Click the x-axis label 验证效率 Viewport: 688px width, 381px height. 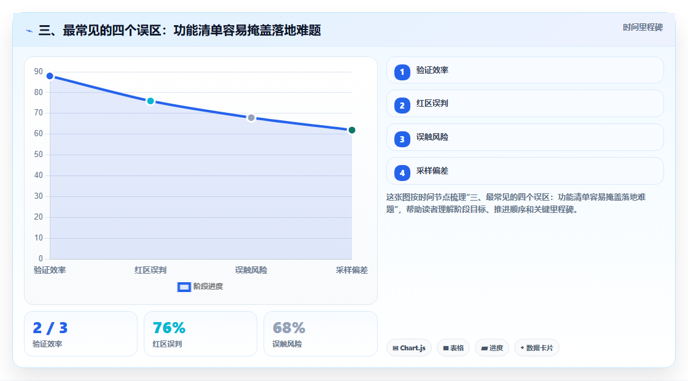[x=50, y=270]
